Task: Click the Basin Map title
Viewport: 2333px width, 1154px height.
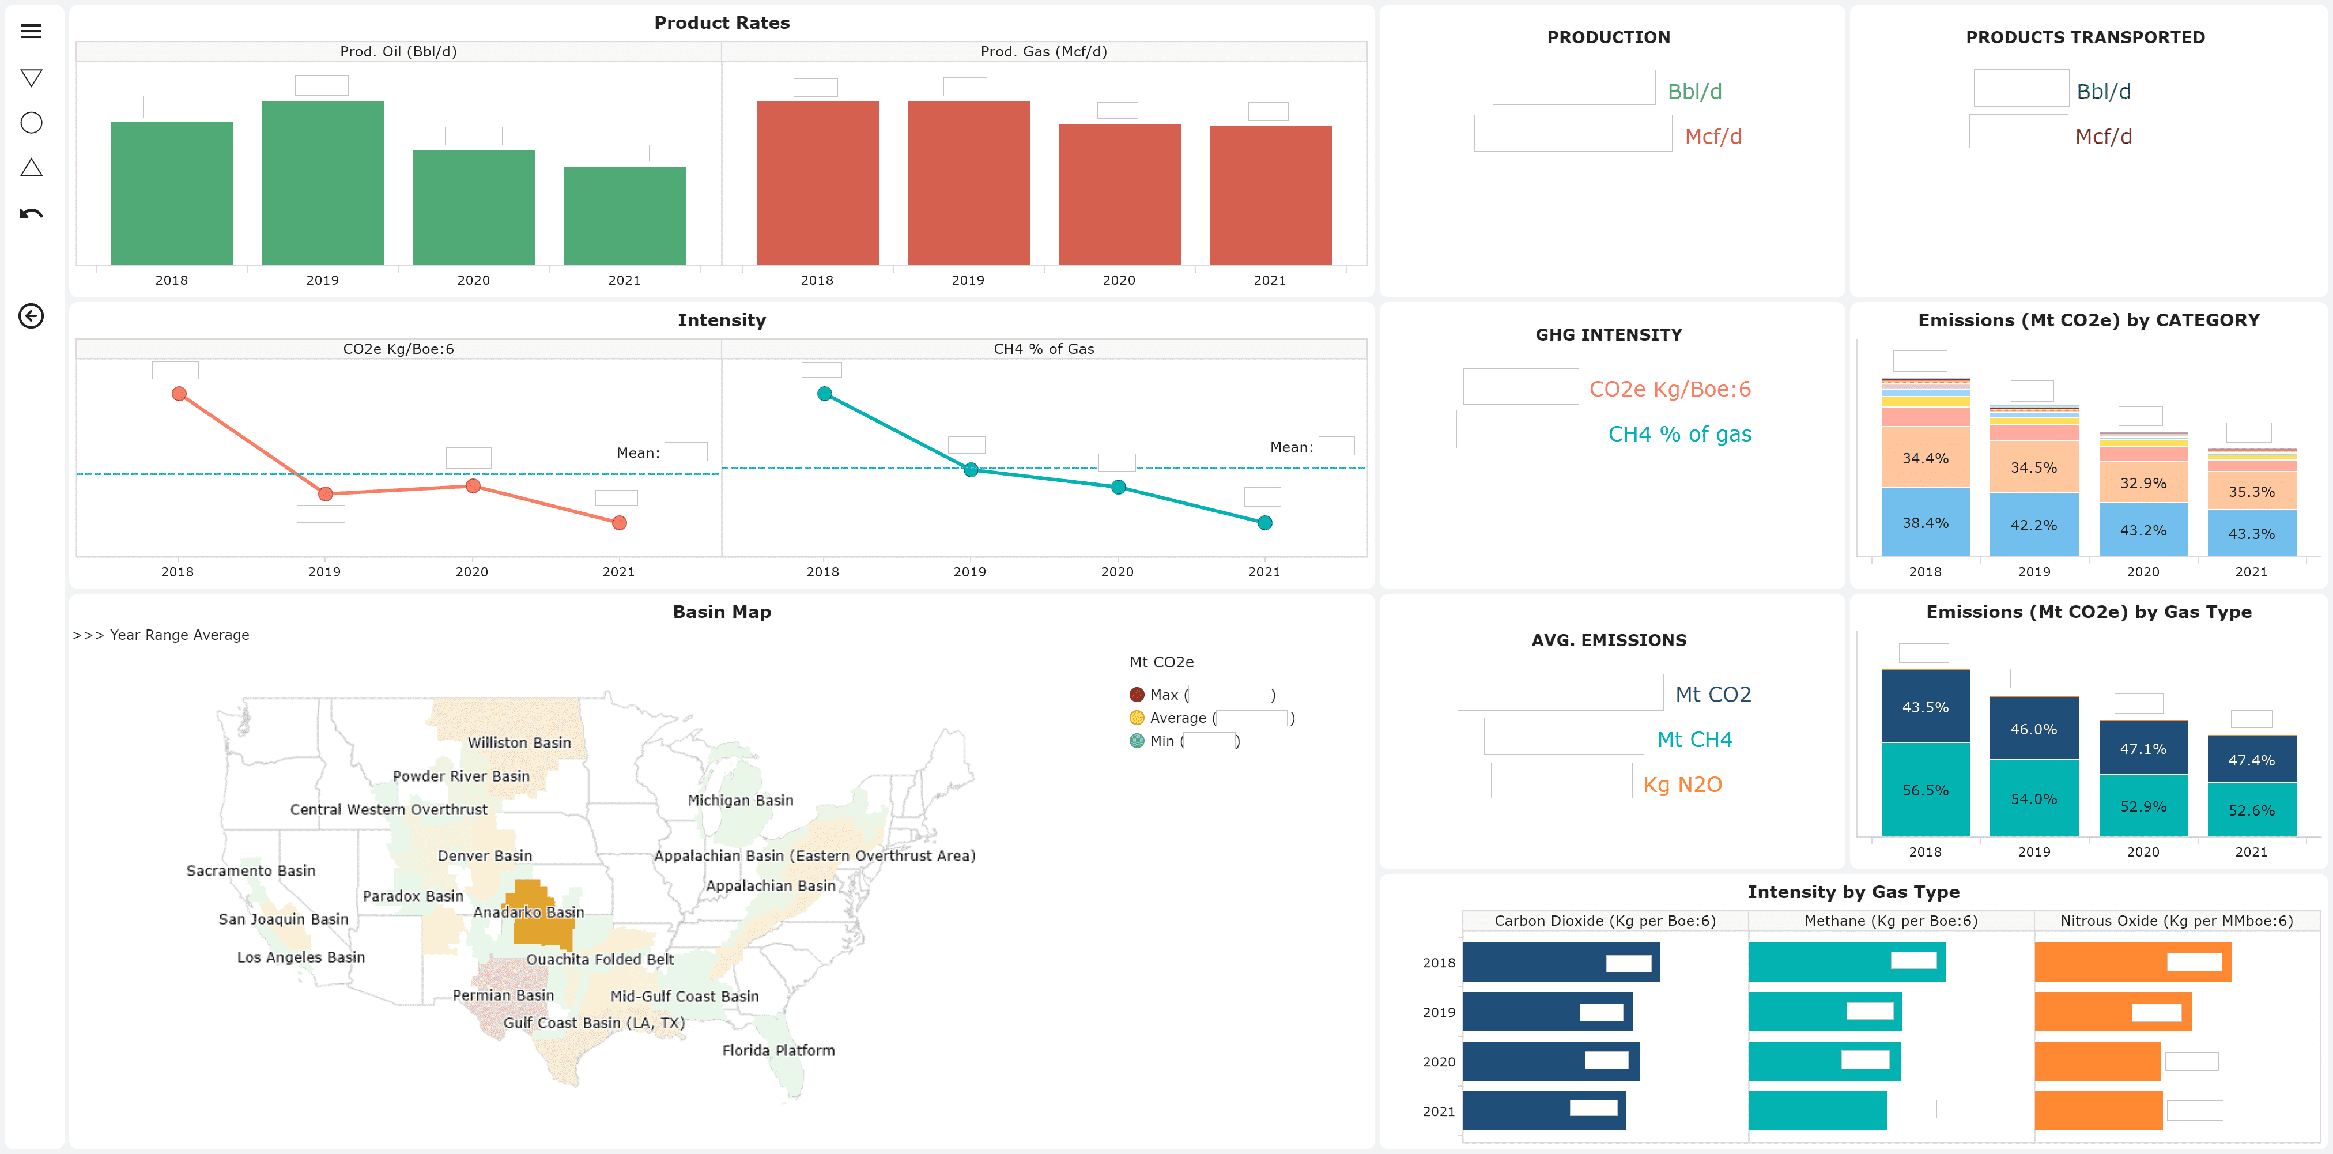Action: pyautogui.click(x=722, y=612)
